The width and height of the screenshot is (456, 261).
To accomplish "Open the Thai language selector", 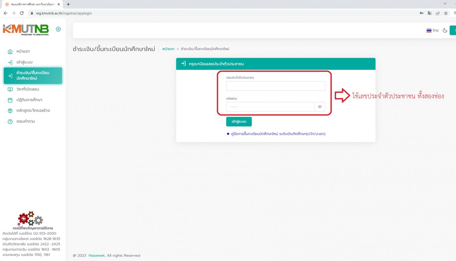I will click(433, 30).
